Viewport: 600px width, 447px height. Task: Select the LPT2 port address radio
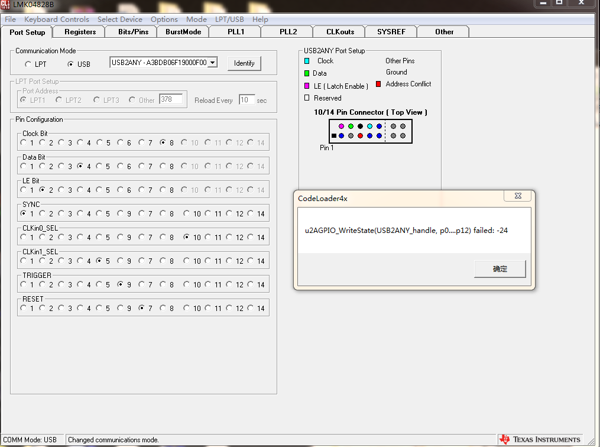point(59,100)
